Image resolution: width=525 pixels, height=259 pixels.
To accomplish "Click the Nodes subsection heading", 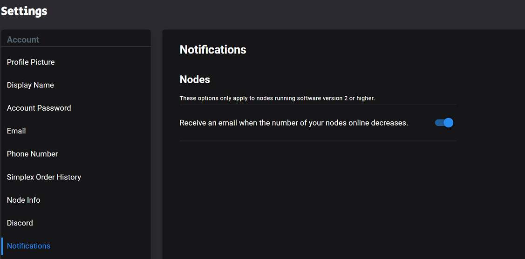I will click(195, 80).
